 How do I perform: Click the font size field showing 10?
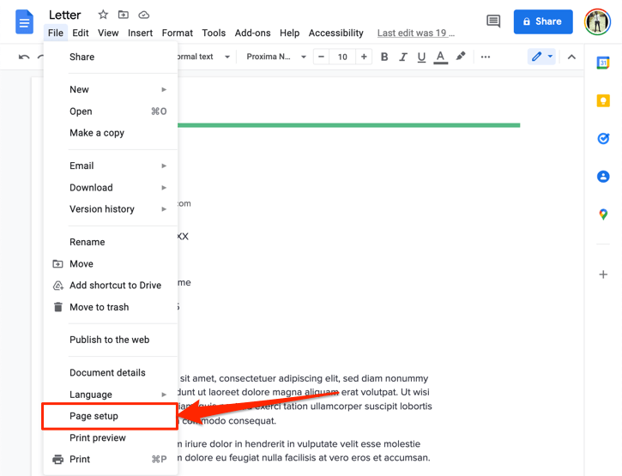click(x=342, y=57)
